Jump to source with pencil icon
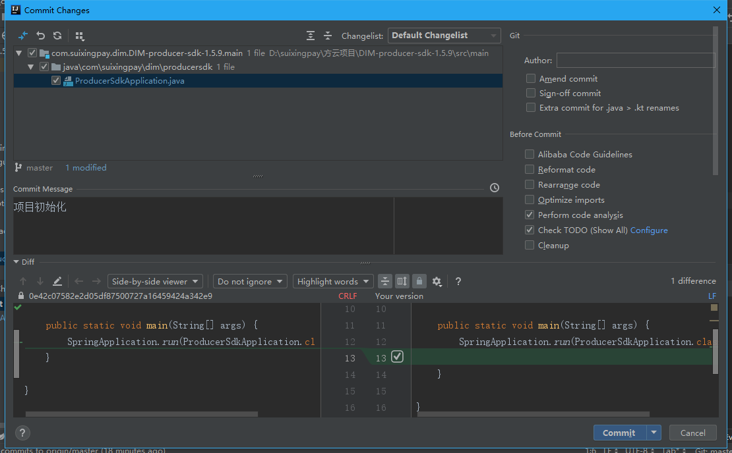This screenshot has height=453, width=732. coord(57,282)
